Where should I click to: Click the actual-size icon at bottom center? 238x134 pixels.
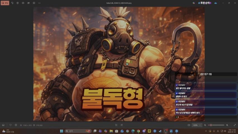122,125
